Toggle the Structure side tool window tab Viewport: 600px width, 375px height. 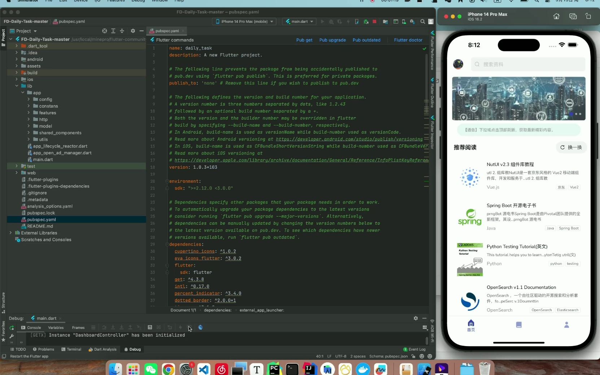tap(3, 303)
